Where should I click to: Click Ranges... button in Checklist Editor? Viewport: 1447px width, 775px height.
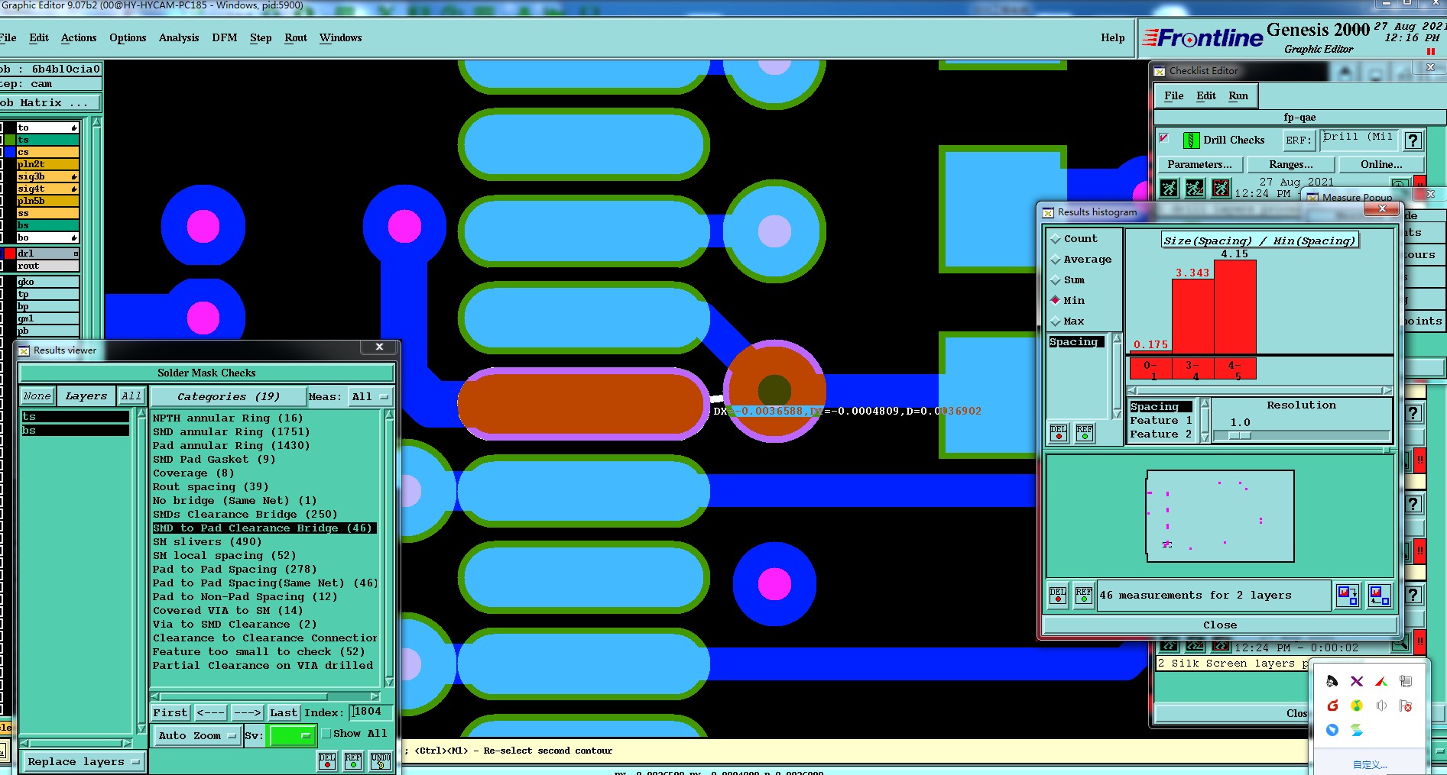point(1291,165)
